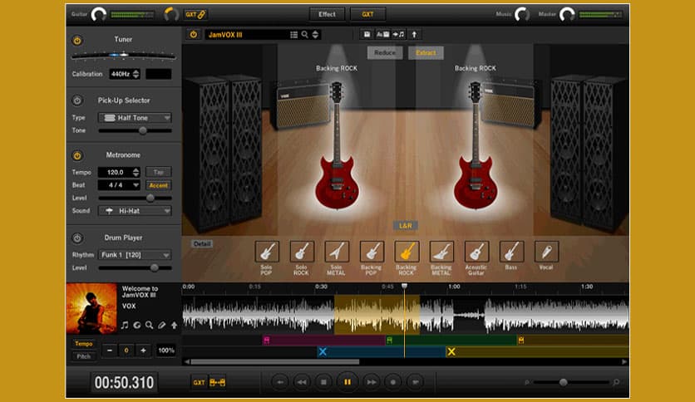This screenshot has width=695, height=402.
Task: Click the rewind playback button
Action: click(302, 382)
